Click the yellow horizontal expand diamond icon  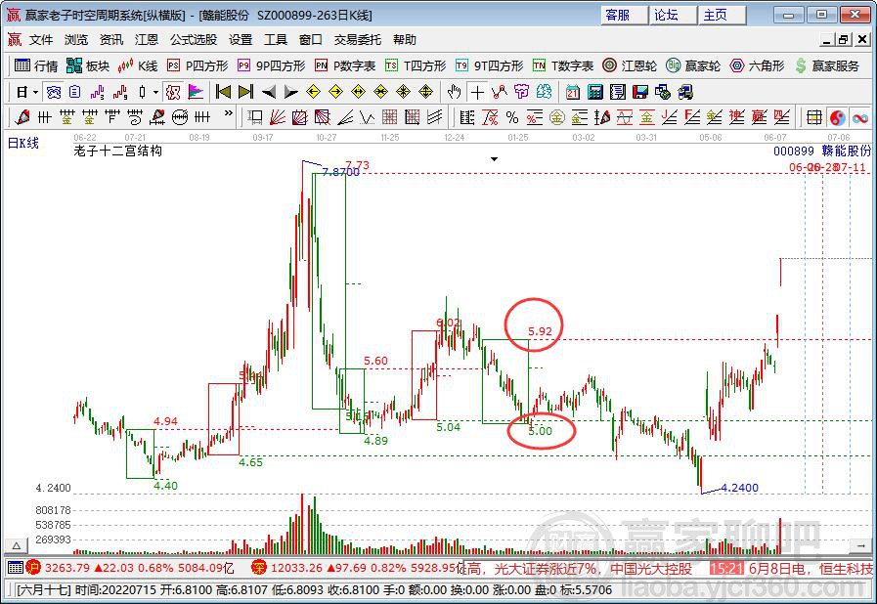coord(358,92)
